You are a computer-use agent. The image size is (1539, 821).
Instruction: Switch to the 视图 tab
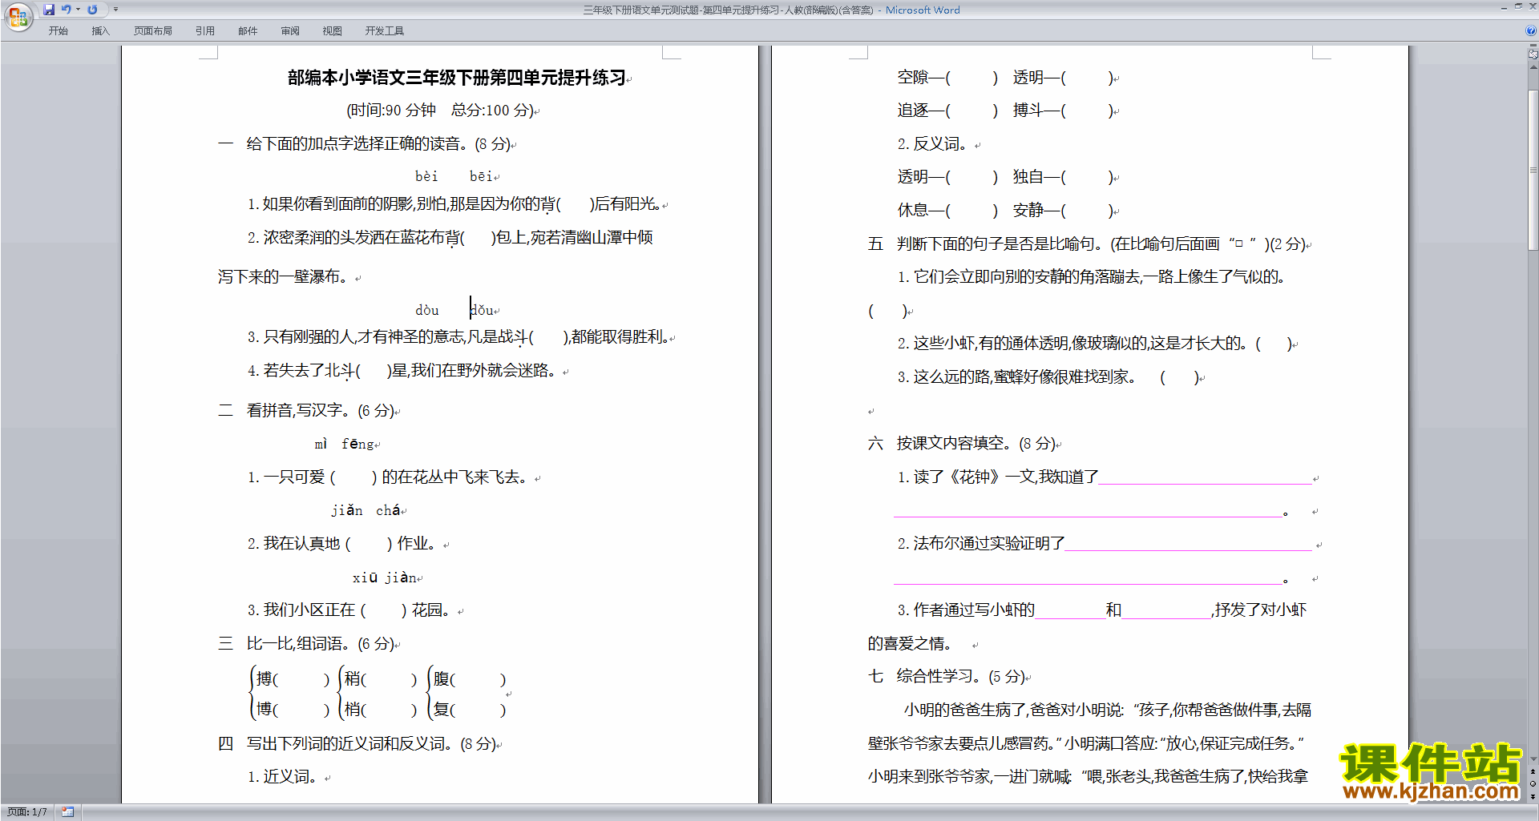click(x=333, y=30)
